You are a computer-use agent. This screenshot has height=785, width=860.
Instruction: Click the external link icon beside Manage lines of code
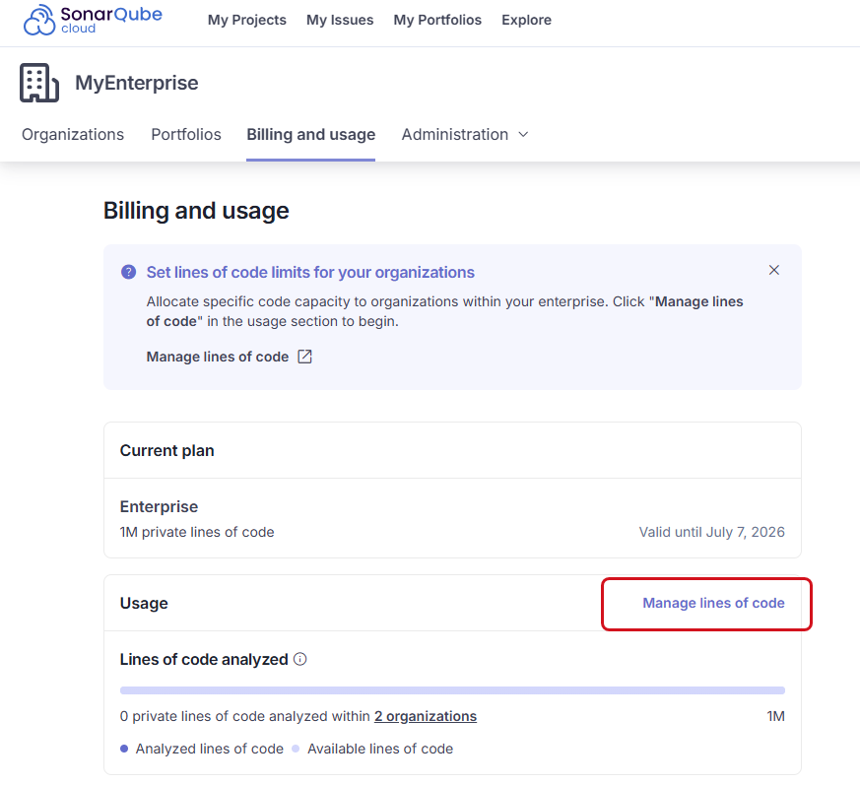click(x=304, y=357)
